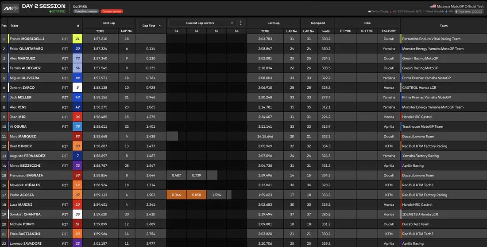Click the wind flag icon
The height and width of the screenshot is (247, 487).
tap(424, 12)
